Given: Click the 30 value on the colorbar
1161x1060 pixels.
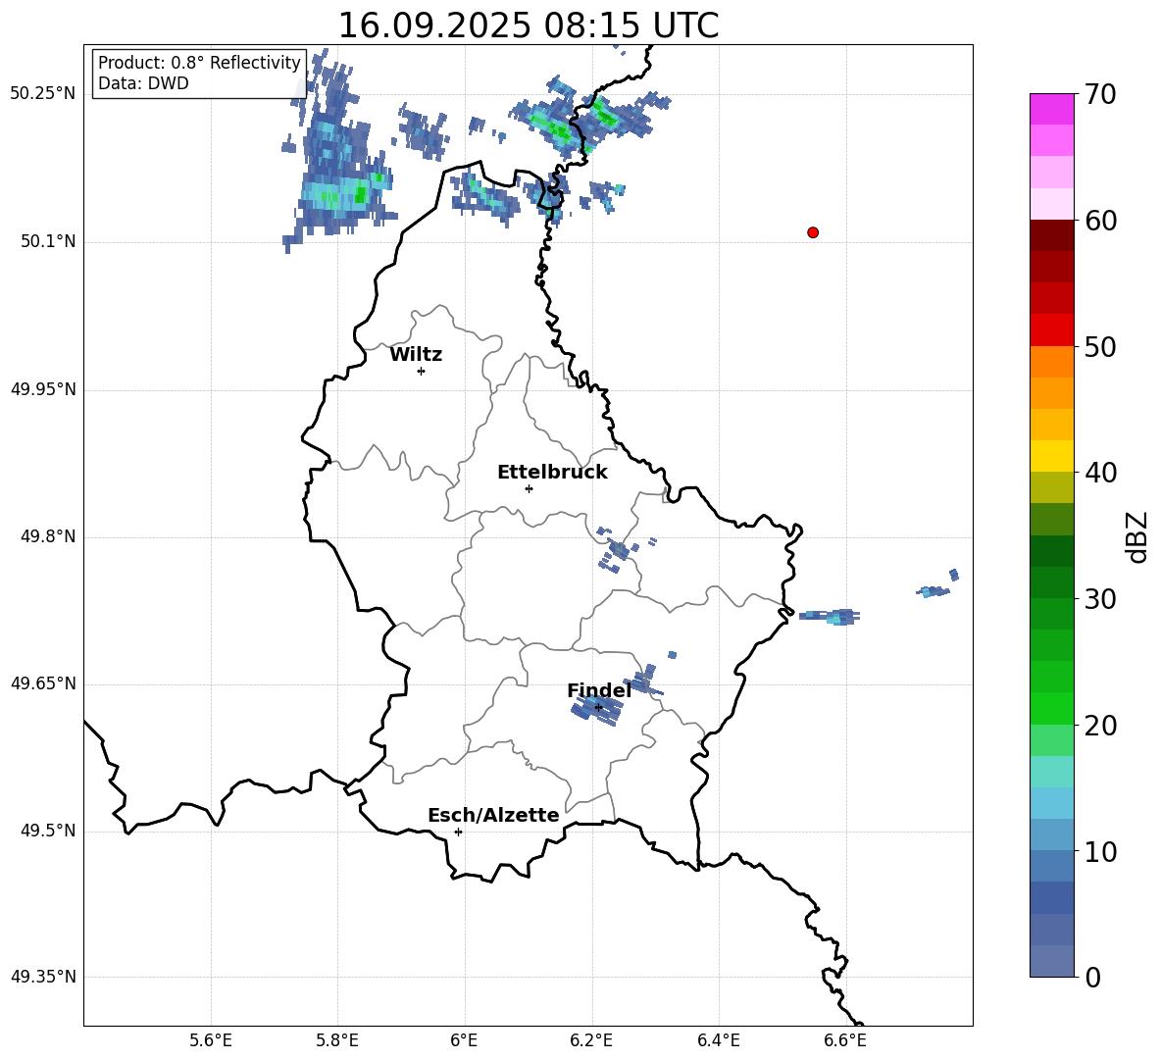Looking at the screenshot, I should click(1100, 599).
